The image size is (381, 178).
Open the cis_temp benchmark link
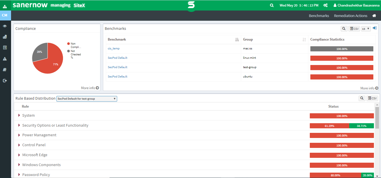(113, 49)
